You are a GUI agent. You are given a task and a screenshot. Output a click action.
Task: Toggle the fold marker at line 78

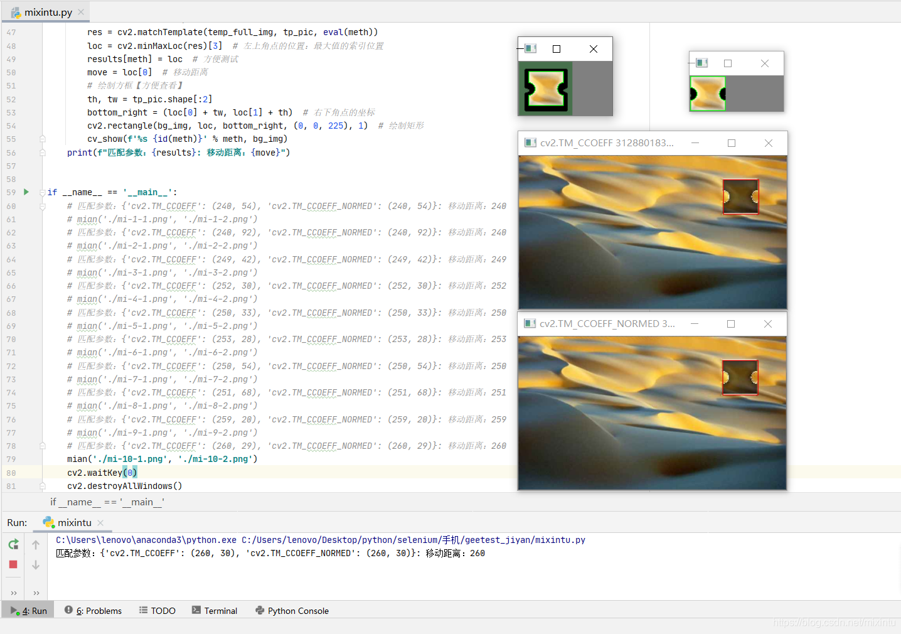click(42, 446)
